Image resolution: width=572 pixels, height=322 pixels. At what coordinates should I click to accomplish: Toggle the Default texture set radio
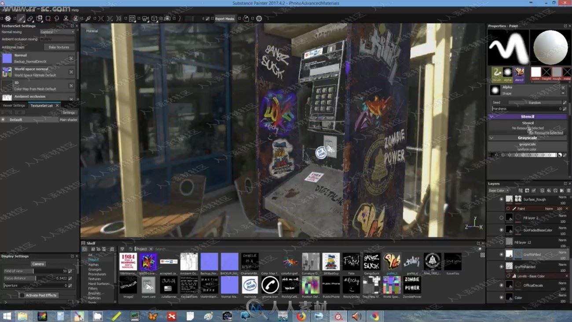tap(3, 120)
